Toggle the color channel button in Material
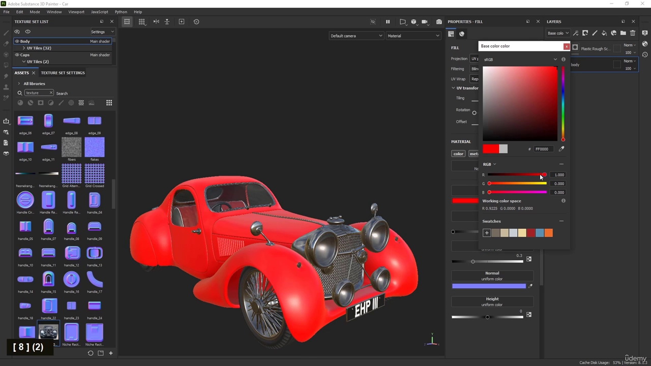Viewport: 651px width, 366px height. (x=458, y=154)
